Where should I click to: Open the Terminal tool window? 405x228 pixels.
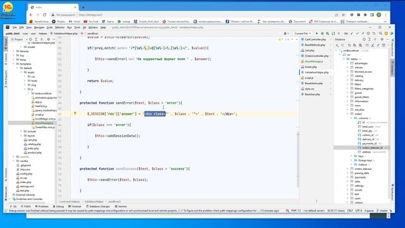(x=75, y=206)
